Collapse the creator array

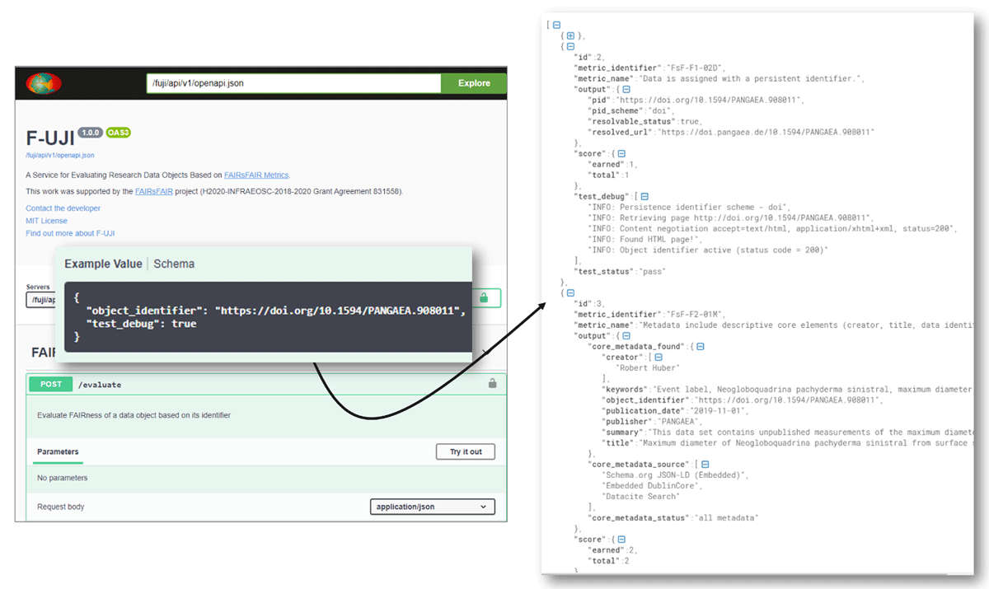click(x=658, y=357)
